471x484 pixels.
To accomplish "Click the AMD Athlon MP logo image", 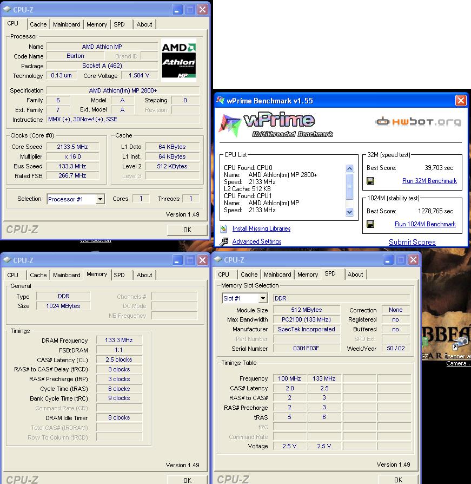I will coord(179,61).
